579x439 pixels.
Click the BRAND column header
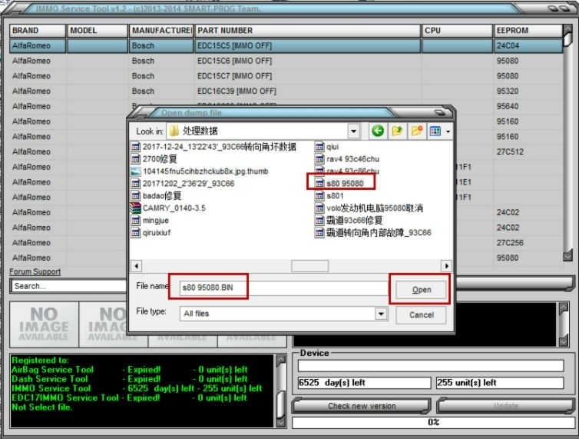[38, 31]
